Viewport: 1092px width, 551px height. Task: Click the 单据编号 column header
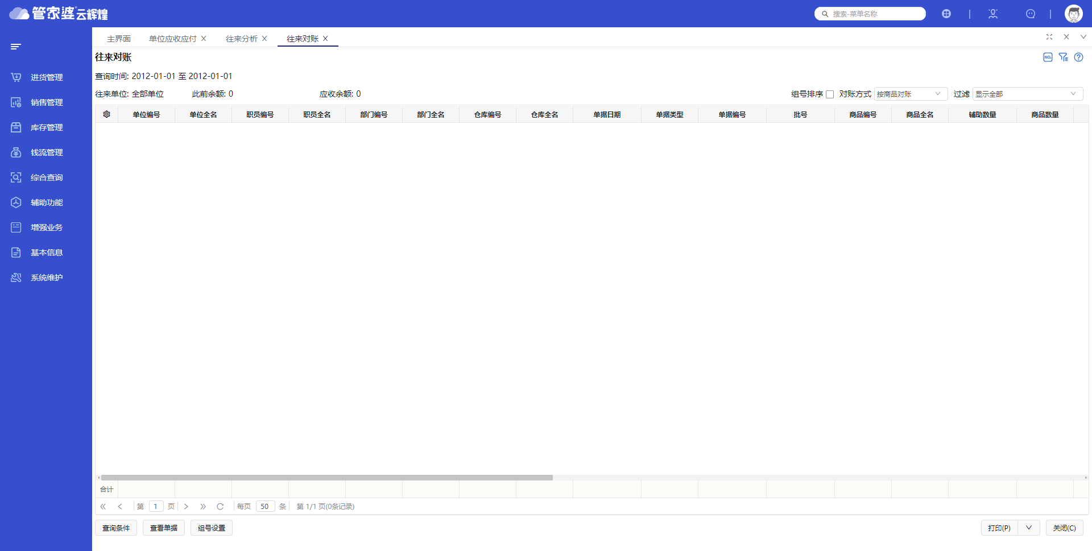pos(732,114)
